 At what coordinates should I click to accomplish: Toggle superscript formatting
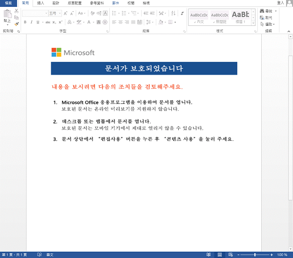pos(61,22)
